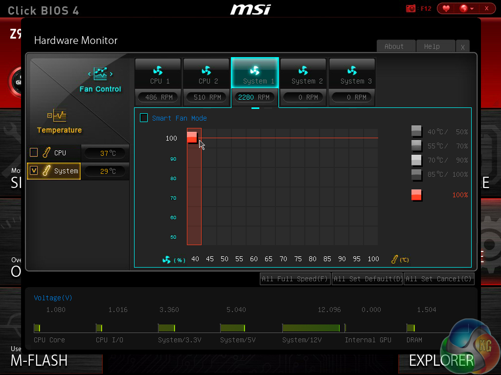Click the System 2 fan icon
This screenshot has height=375, width=501.
coord(303,70)
